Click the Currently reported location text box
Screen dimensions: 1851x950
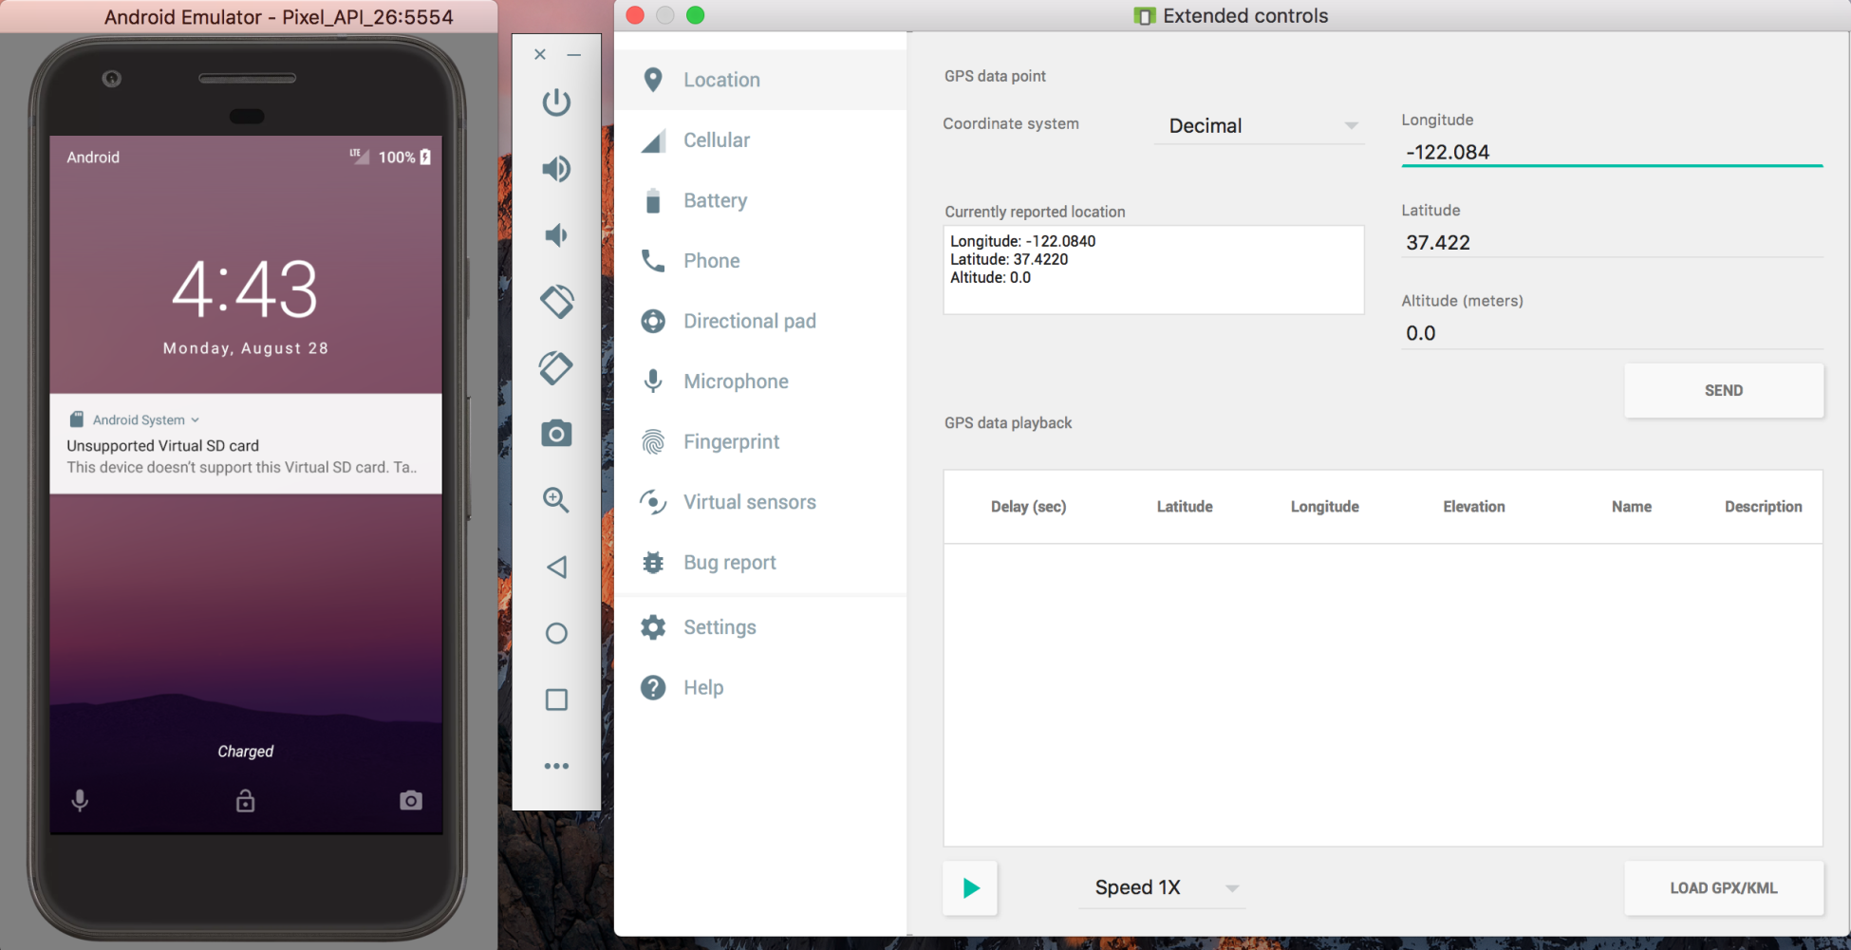pos(1153,270)
